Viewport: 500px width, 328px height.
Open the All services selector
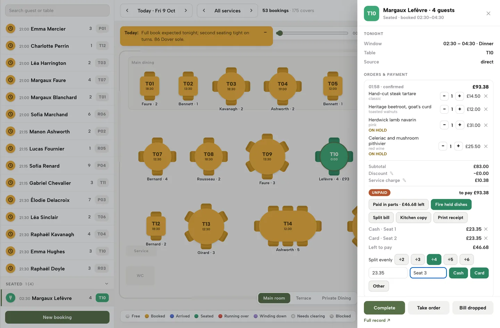coord(227,10)
